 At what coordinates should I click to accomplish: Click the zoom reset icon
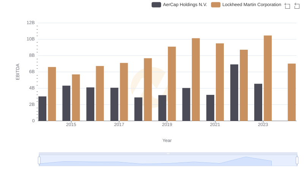point(297,6)
